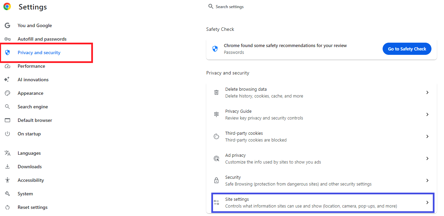Image resolution: width=444 pixels, height=216 pixels.
Task: Open the Security row arrow
Action: click(x=427, y=180)
